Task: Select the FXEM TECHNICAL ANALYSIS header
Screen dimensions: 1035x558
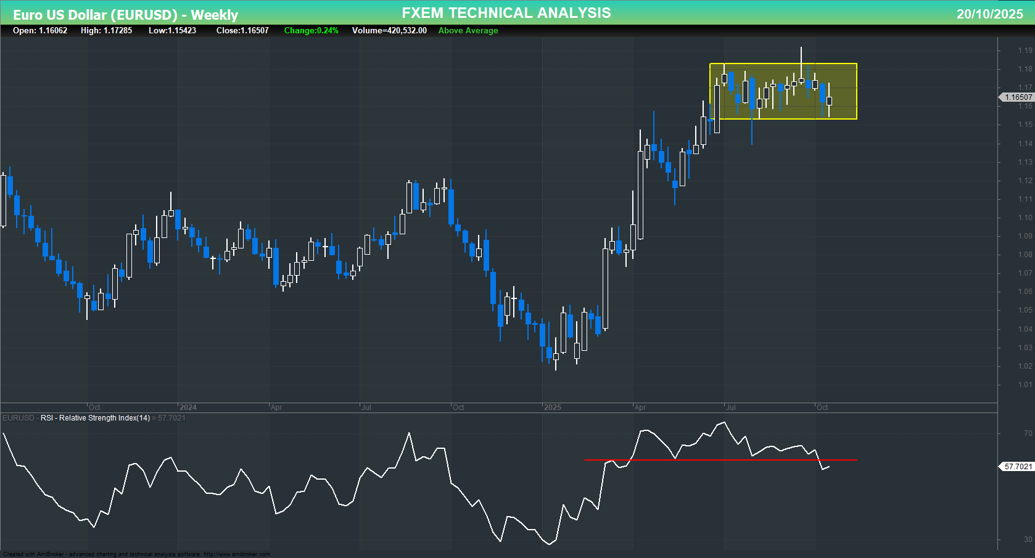Action: coord(506,12)
